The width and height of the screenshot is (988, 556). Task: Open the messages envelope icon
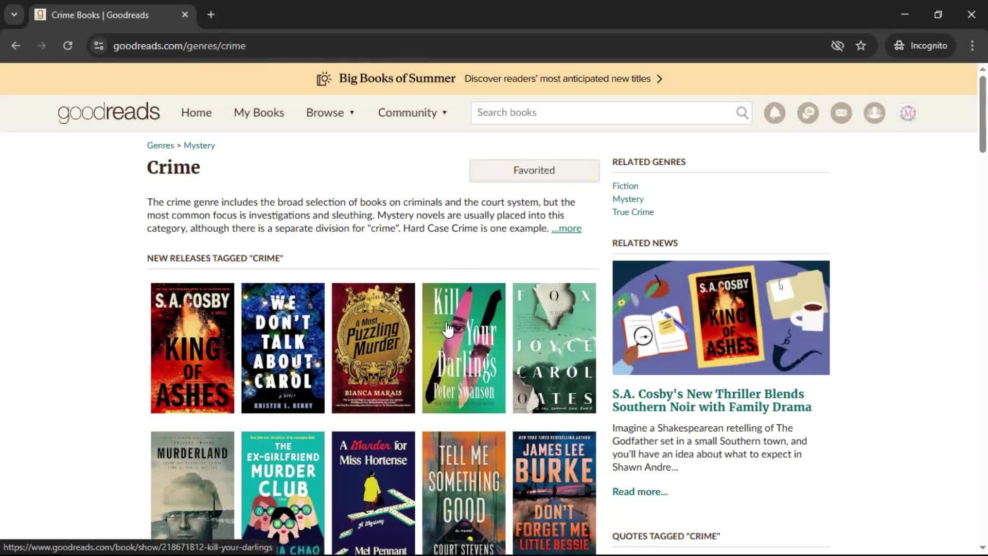[x=841, y=113]
